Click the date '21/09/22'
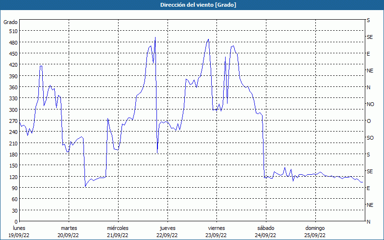 click(118, 235)
